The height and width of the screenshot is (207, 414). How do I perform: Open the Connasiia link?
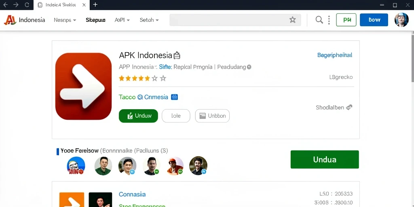tap(132, 194)
